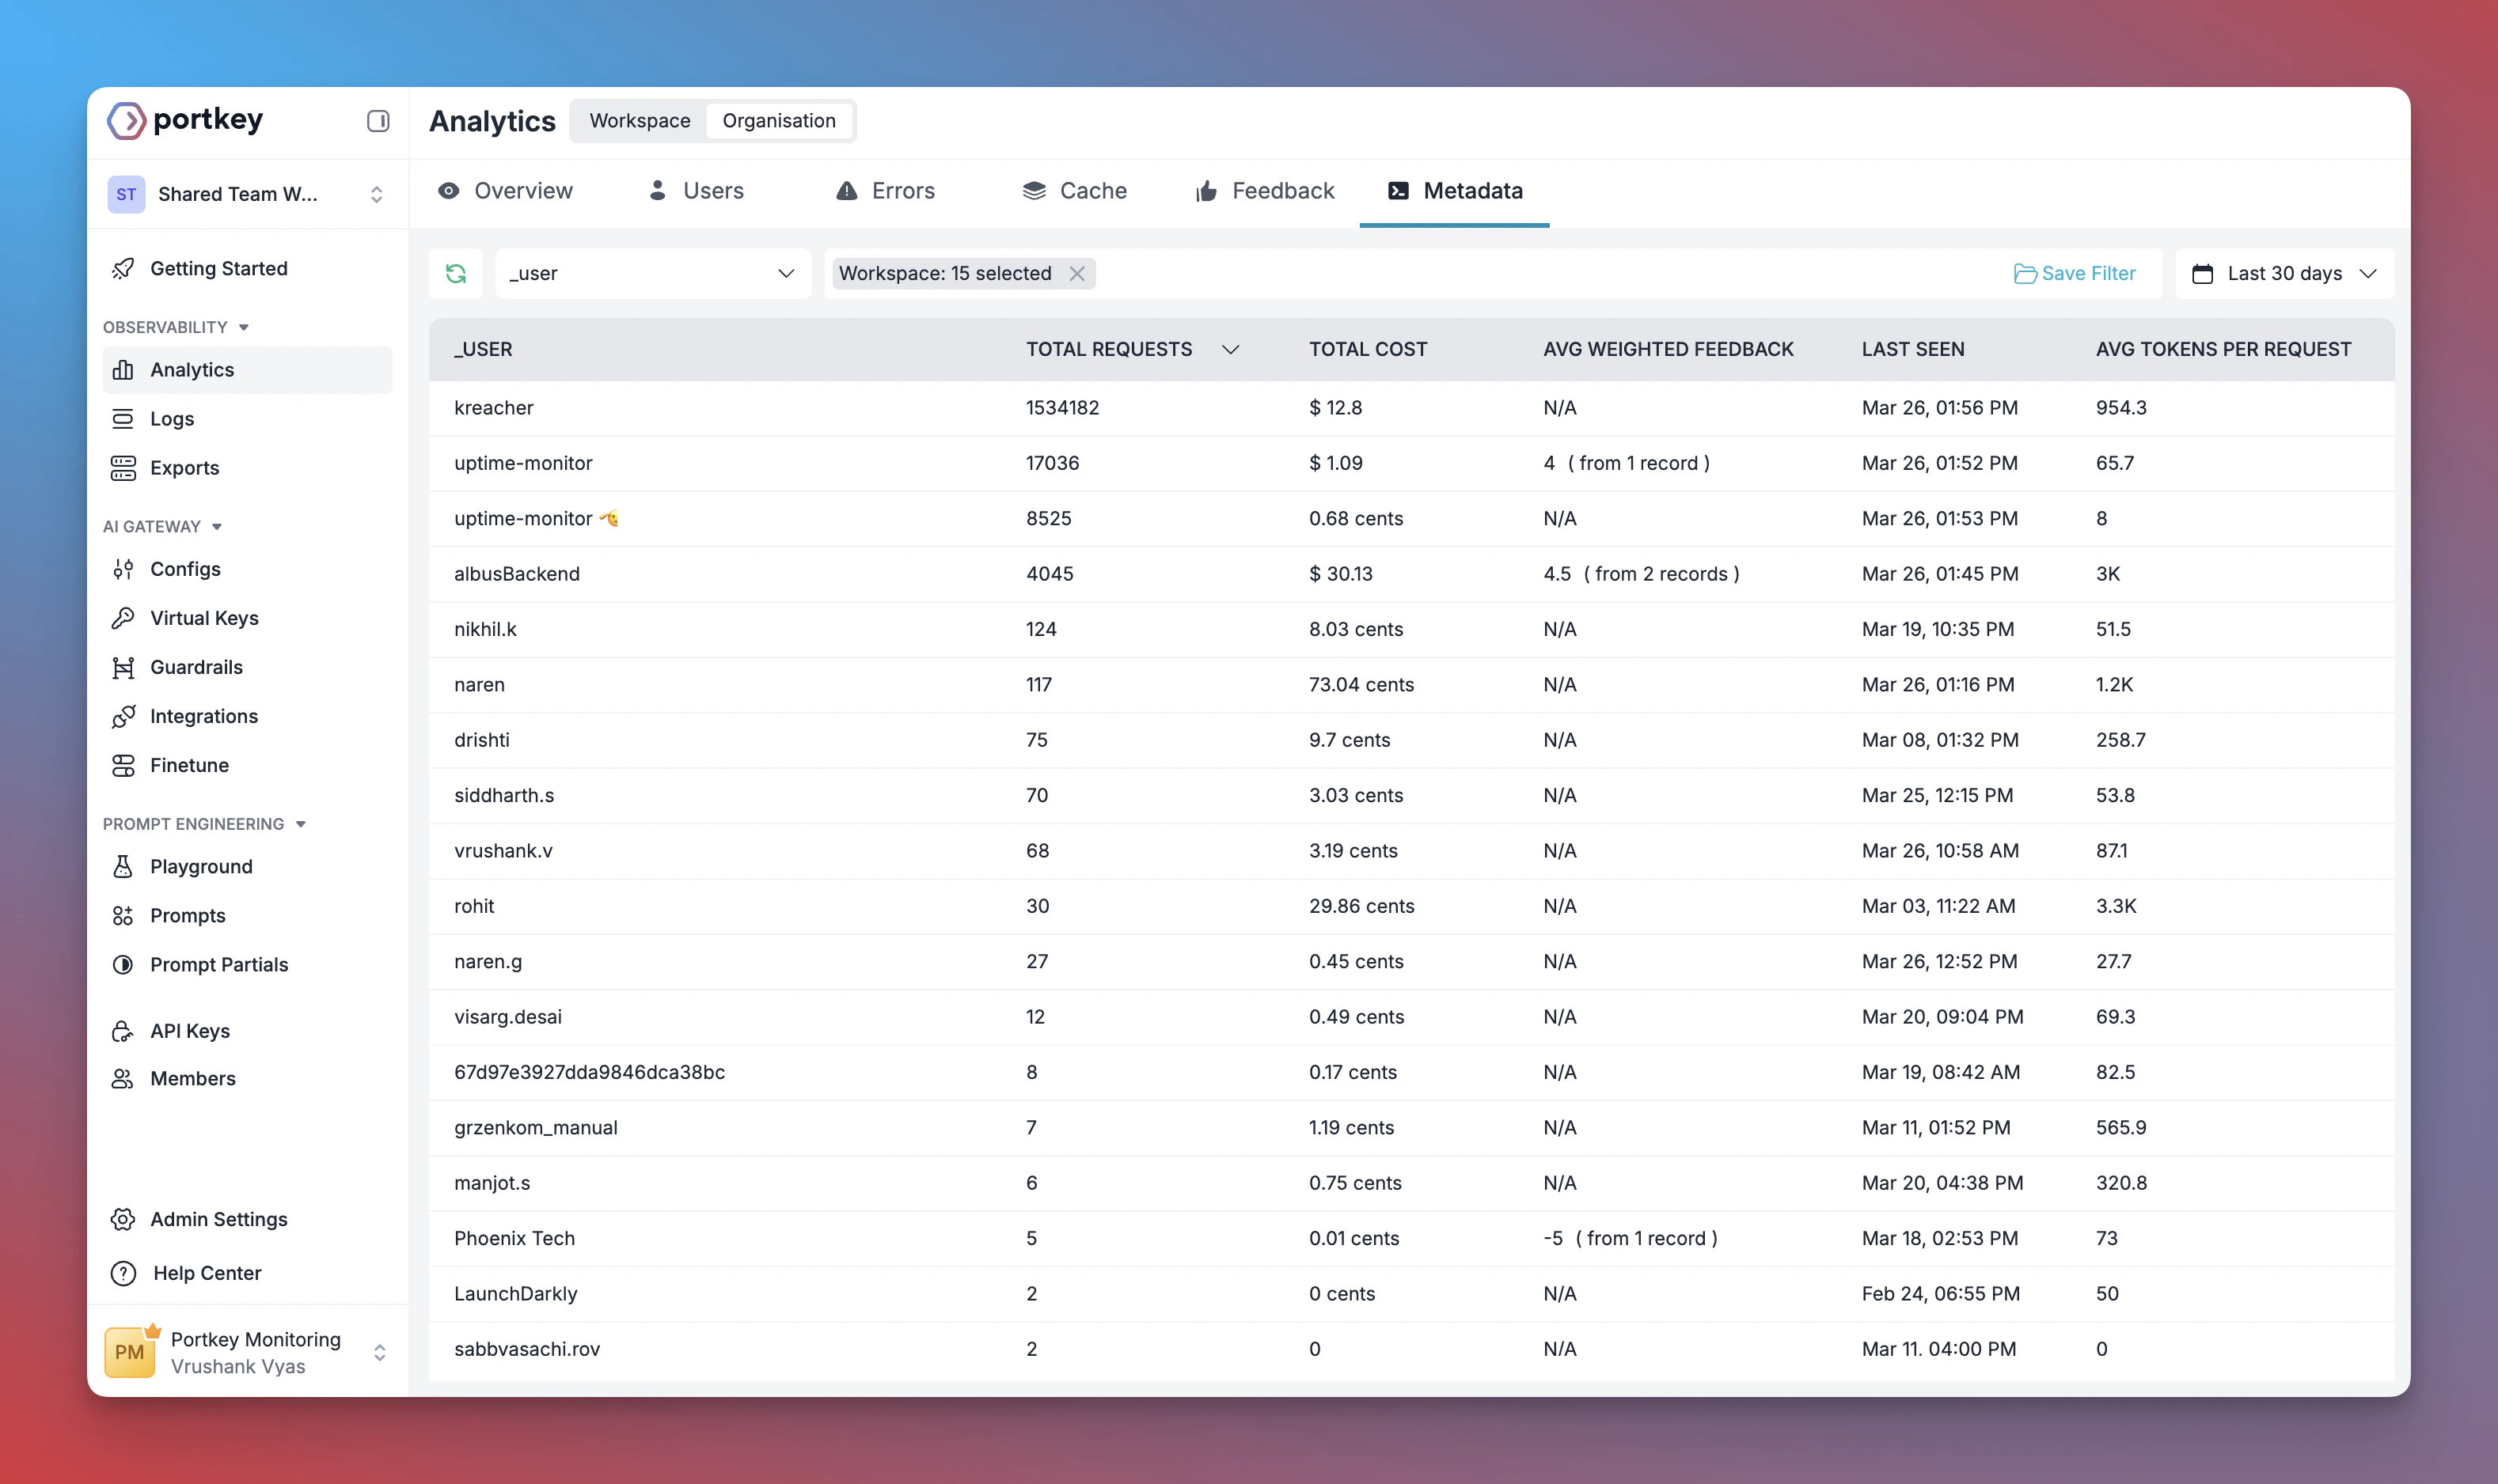This screenshot has height=1484, width=2498.
Task: Click the Save Filter link
Action: coord(2075,273)
